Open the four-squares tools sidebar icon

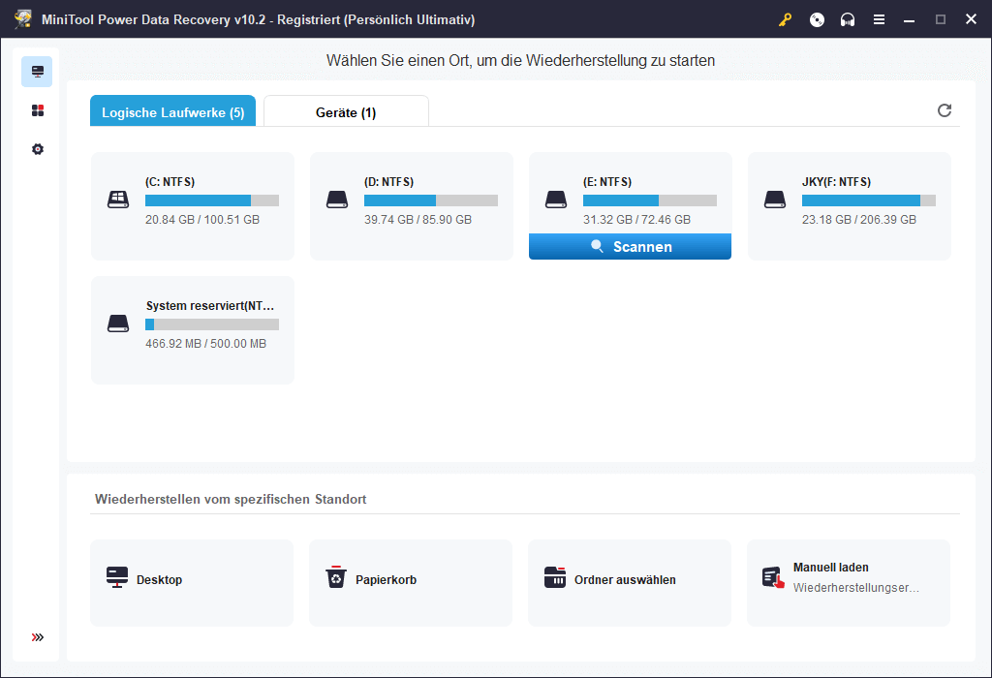(x=38, y=110)
